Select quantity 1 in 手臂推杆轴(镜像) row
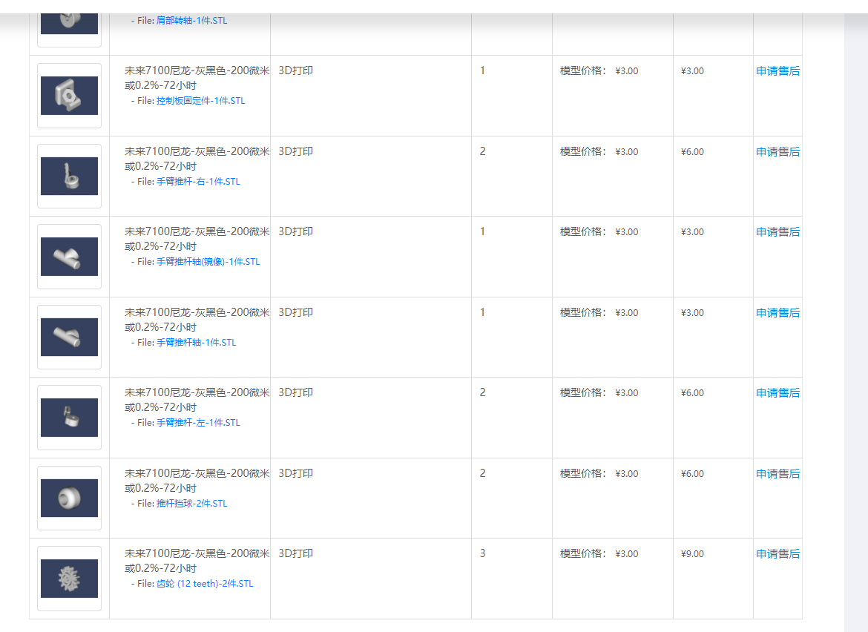 (483, 231)
